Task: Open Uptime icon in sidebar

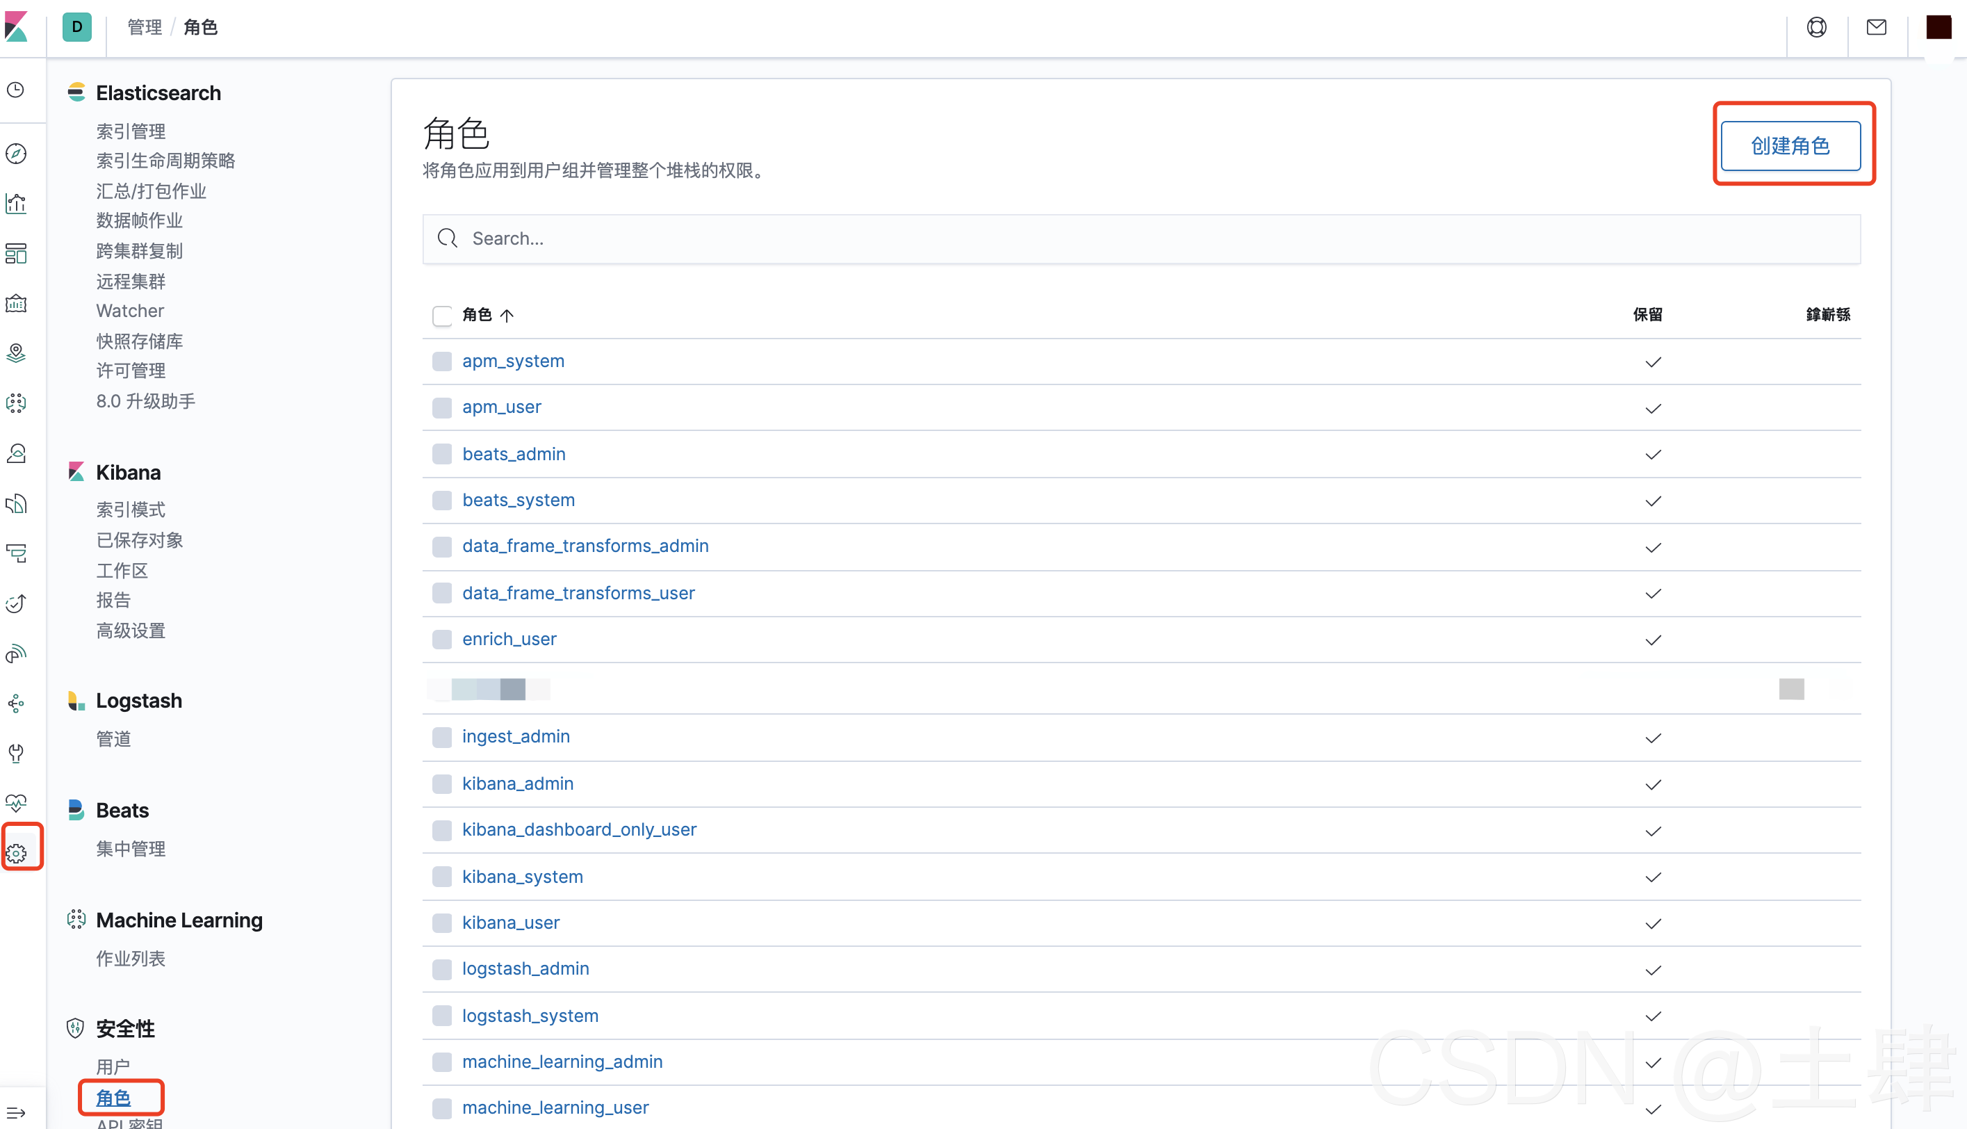Action: pos(16,603)
